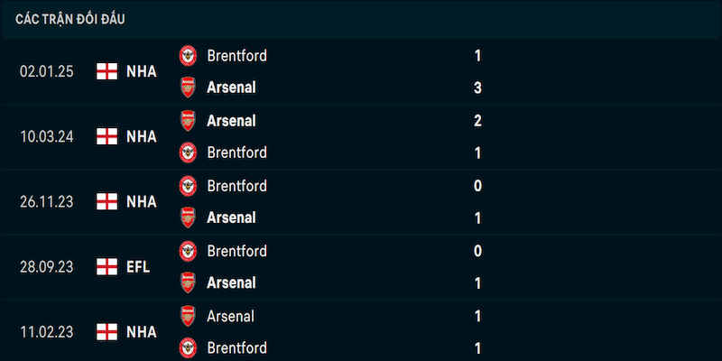
Task: Select the EFL competition label
Action: click(x=138, y=267)
